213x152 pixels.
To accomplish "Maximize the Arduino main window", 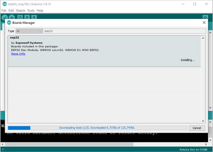I will point(195,4).
